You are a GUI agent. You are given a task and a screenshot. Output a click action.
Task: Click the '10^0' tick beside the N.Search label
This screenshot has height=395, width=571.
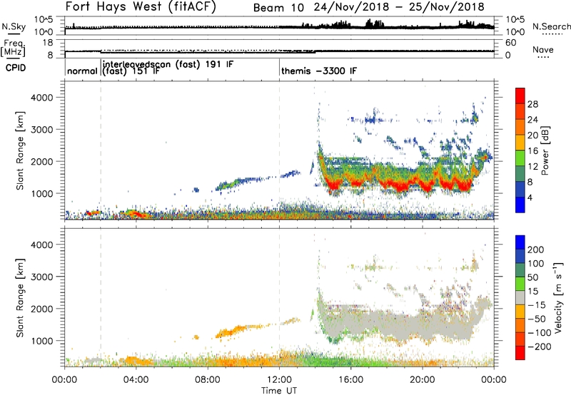(x=515, y=32)
